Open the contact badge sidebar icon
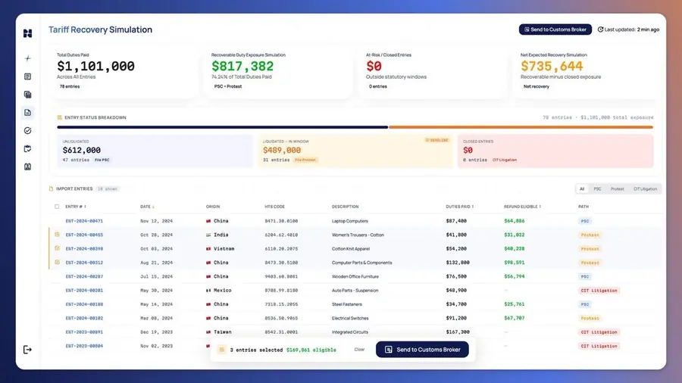The width and height of the screenshot is (682, 383). 27,167
